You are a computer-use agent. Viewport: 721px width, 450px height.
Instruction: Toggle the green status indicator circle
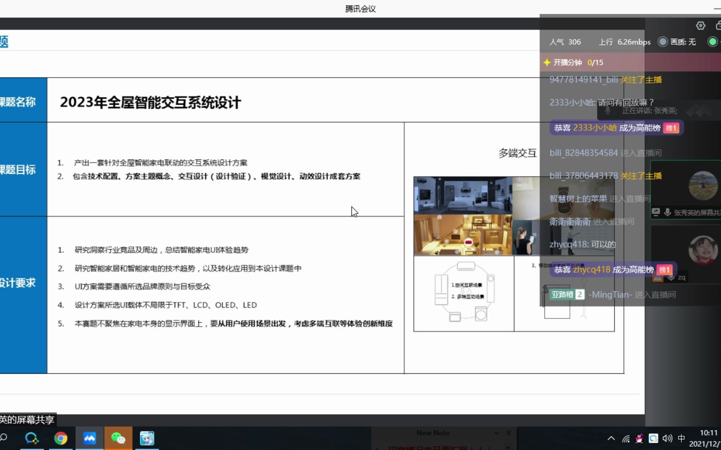point(713,42)
